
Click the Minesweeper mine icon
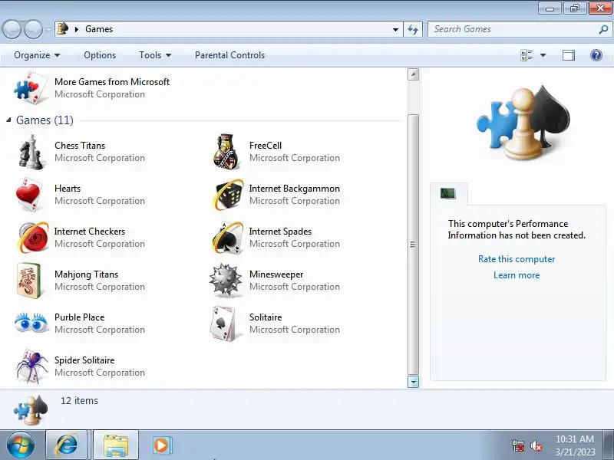click(225, 280)
